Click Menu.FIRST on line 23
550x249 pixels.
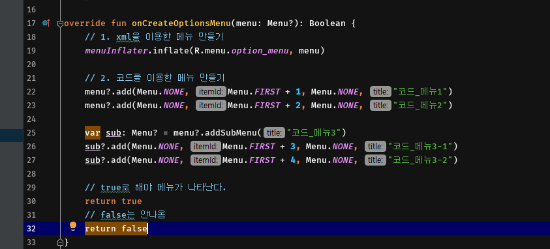[254, 106]
